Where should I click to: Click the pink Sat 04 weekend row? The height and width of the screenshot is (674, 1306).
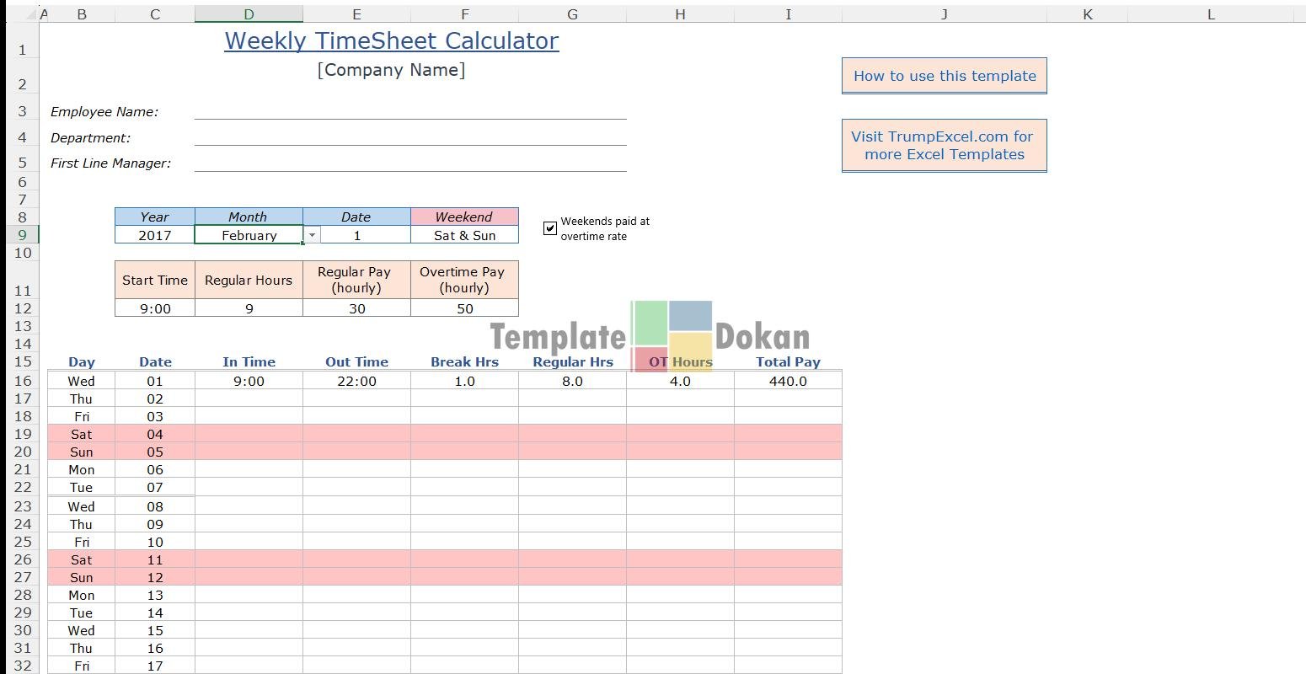(82, 434)
